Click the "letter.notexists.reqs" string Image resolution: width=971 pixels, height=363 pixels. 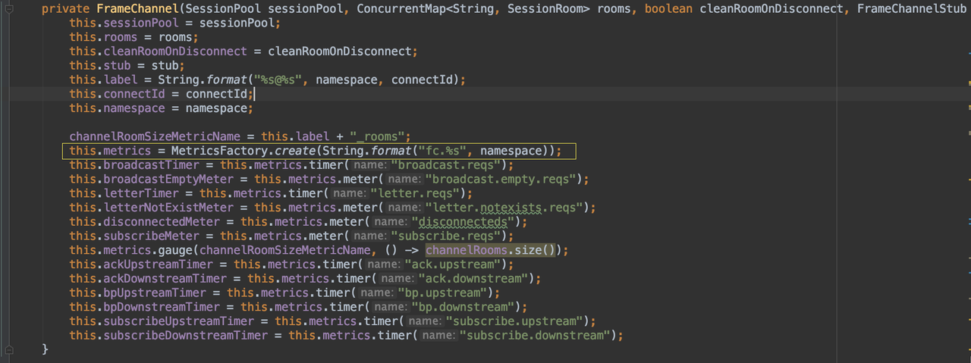(505, 208)
